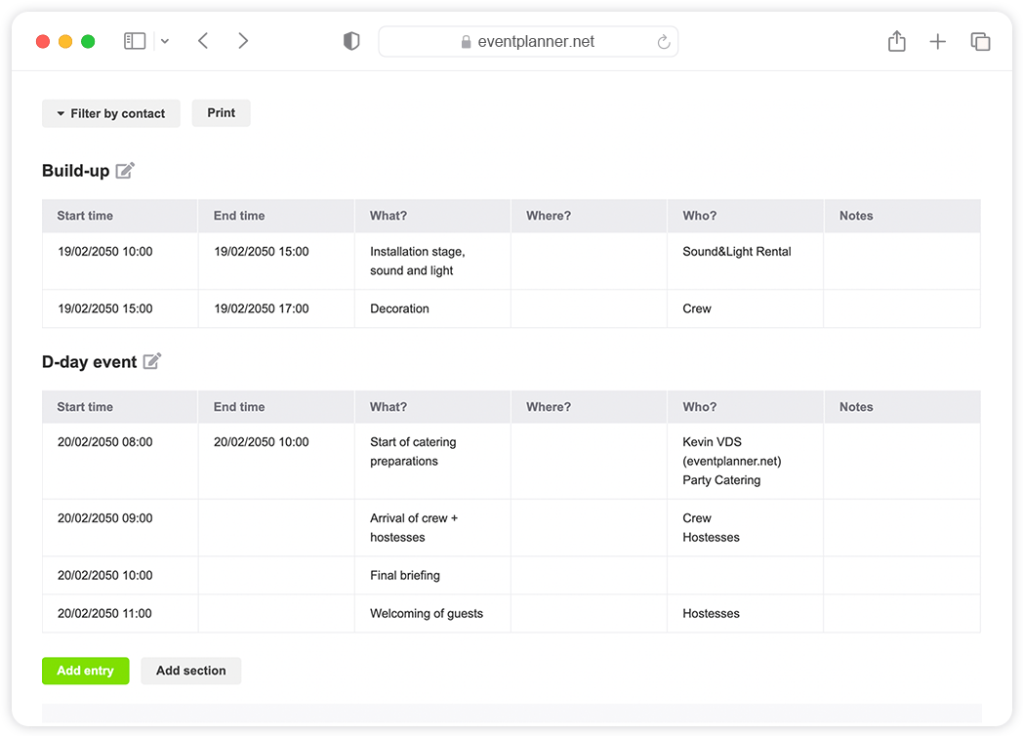This screenshot has width=1023, height=736.
Task: Click the back navigation arrow
Action: pos(202,41)
